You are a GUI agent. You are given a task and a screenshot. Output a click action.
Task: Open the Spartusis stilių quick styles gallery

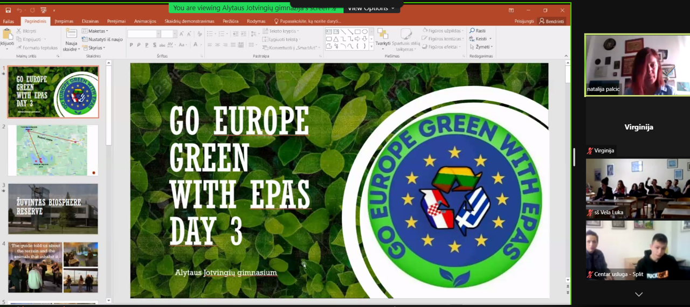click(x=406, y=39)
